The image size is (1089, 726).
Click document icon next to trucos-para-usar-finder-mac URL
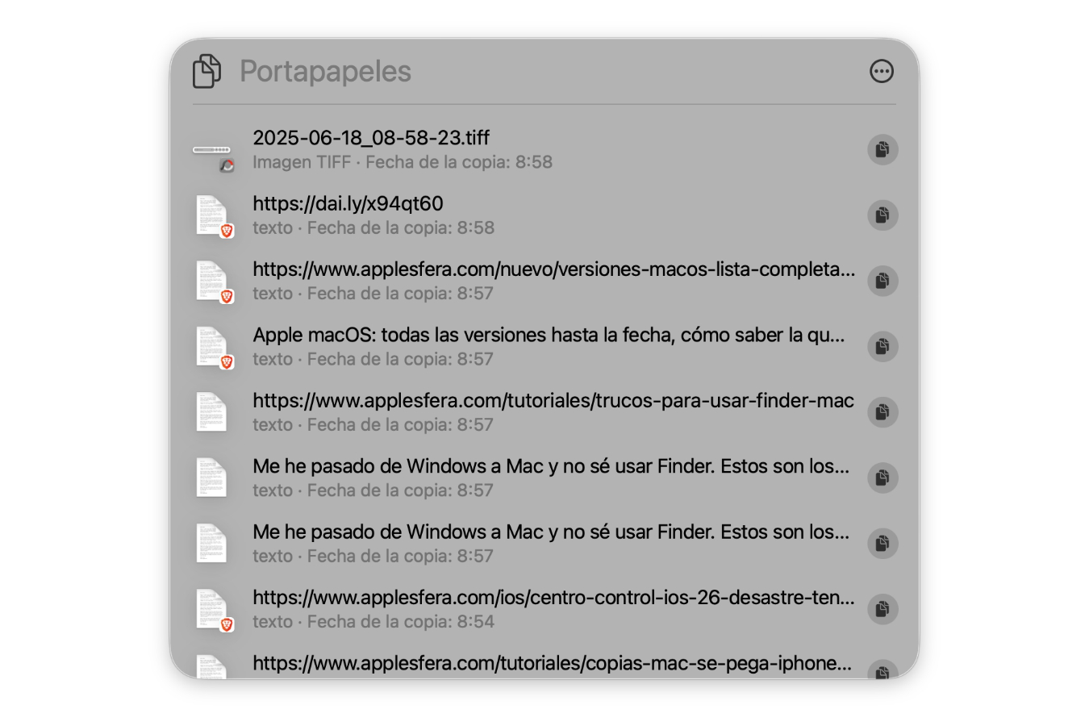212,412
